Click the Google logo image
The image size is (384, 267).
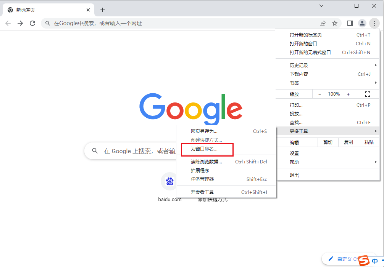[191, 109]
